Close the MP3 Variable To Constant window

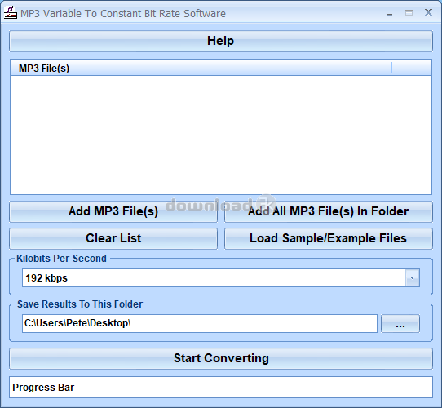click(428, 12)
